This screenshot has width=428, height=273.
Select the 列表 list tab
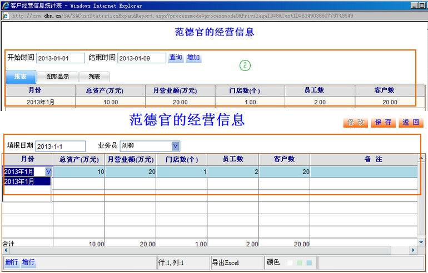click(x=94, y=77)
